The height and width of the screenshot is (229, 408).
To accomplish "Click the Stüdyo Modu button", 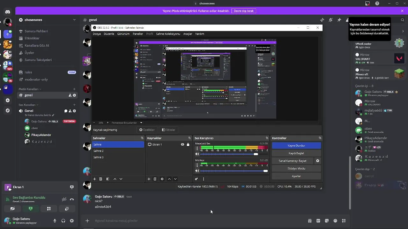I will 296,168.
